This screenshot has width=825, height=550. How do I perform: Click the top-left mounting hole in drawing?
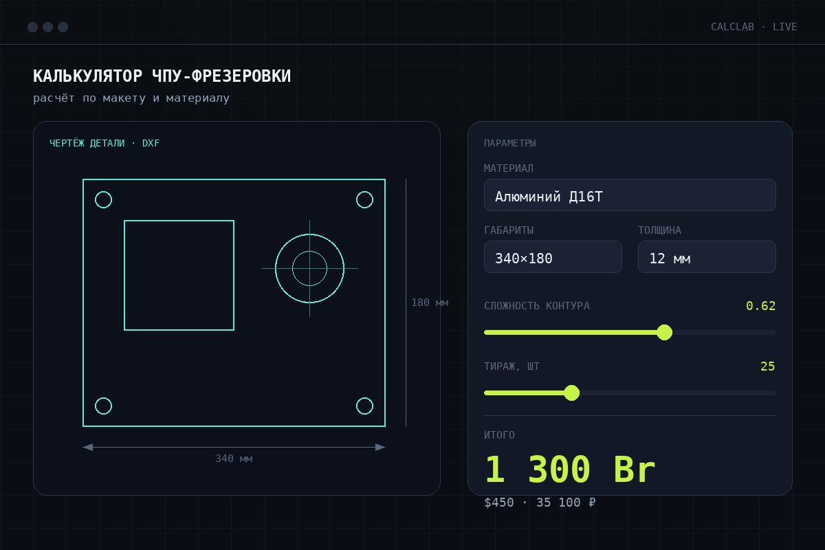103,199
